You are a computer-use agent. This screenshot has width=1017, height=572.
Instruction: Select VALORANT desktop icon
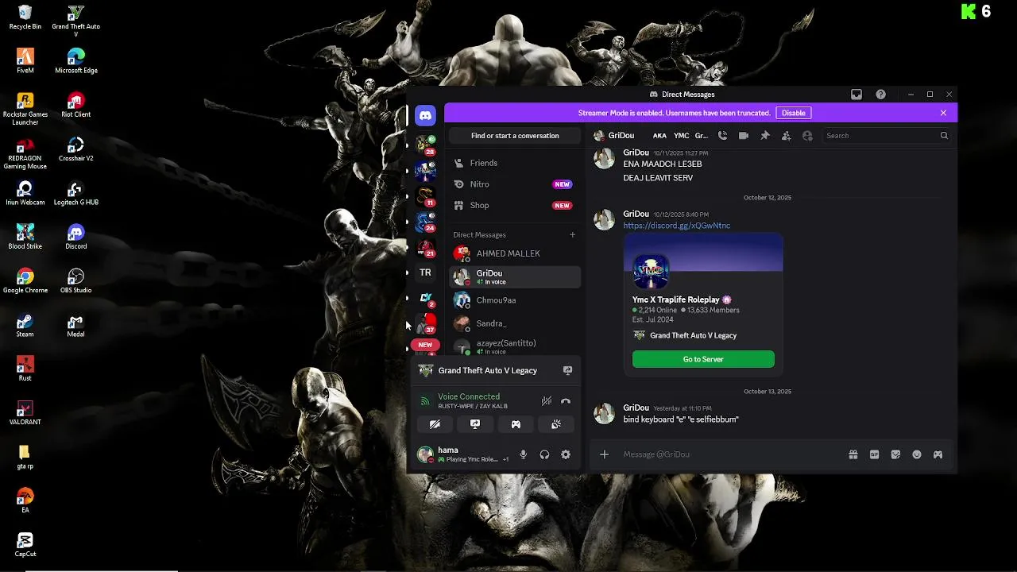pyautogui.click(x=25, y=412)
